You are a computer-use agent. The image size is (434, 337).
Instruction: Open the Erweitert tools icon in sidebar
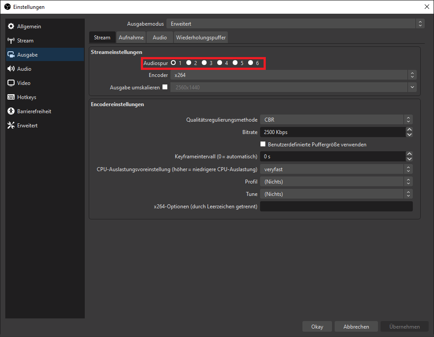point(11,126)
